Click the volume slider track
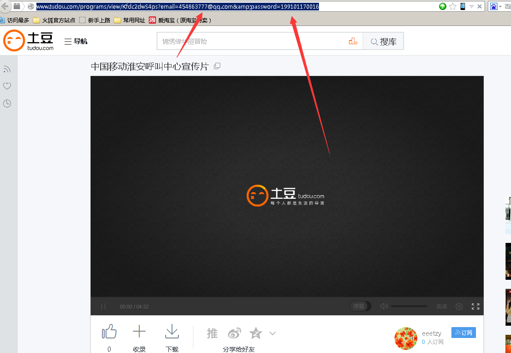Image resolution: width=511 pixels, height=353 pixels. tap(409, 307)
